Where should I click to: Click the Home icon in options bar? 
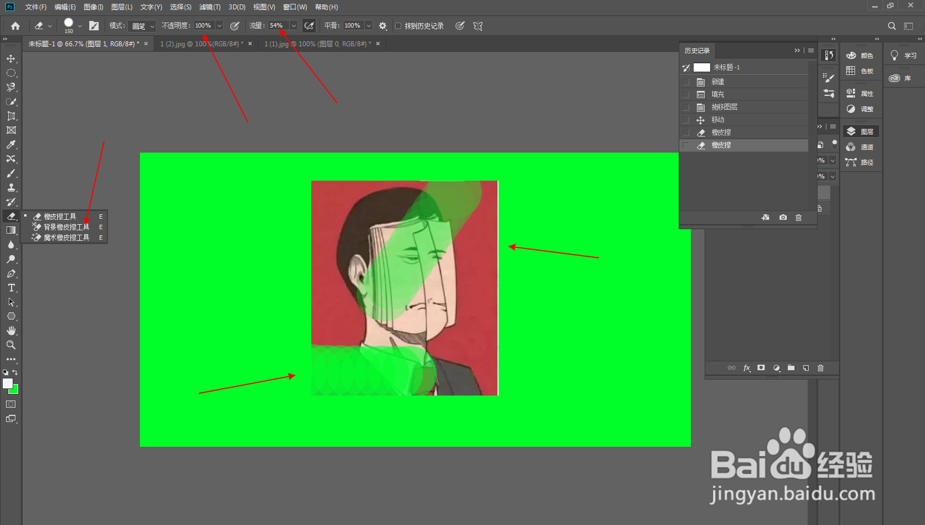click(x=15, y=26)
